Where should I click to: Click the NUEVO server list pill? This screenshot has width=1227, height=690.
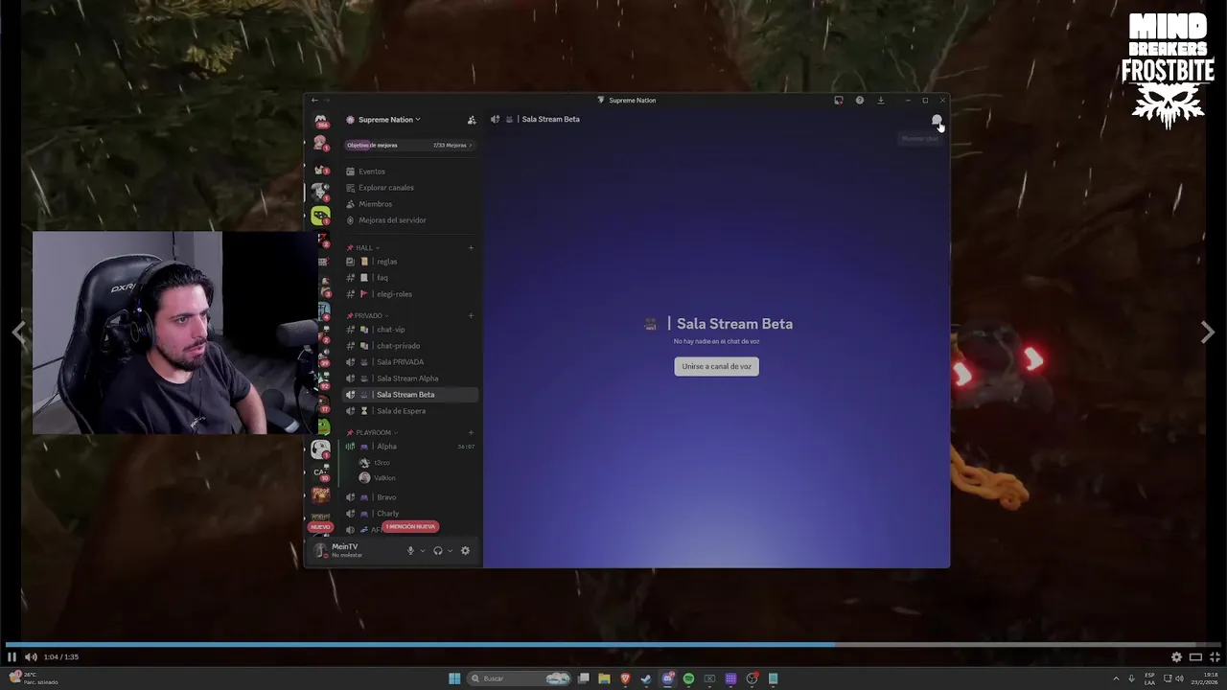[x=320, y=527]
